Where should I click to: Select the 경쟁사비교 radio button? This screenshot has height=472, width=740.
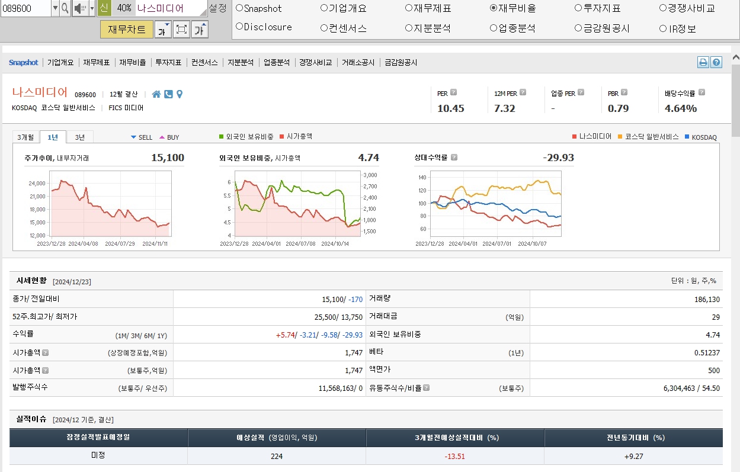(663, 8)
